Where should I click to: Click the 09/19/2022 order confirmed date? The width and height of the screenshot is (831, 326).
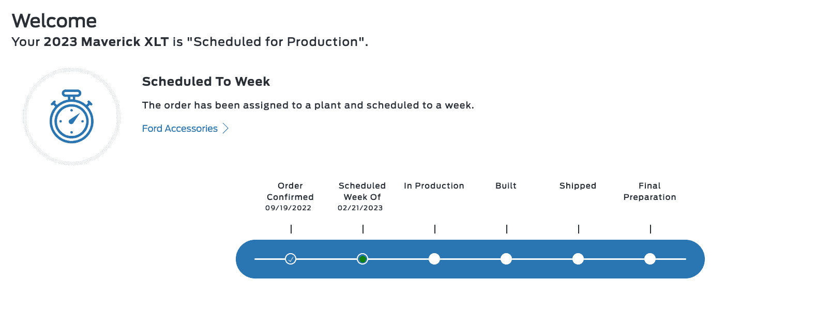[288, 208]
